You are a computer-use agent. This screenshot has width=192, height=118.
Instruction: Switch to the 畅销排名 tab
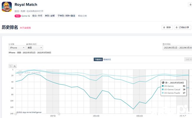(x=107, y=59)
